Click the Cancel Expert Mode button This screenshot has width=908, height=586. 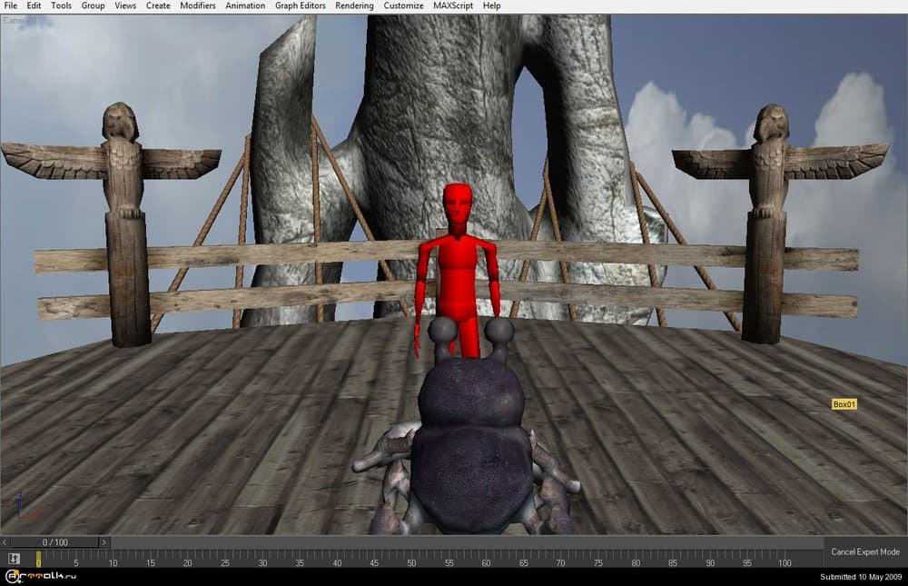pos(864,552)
